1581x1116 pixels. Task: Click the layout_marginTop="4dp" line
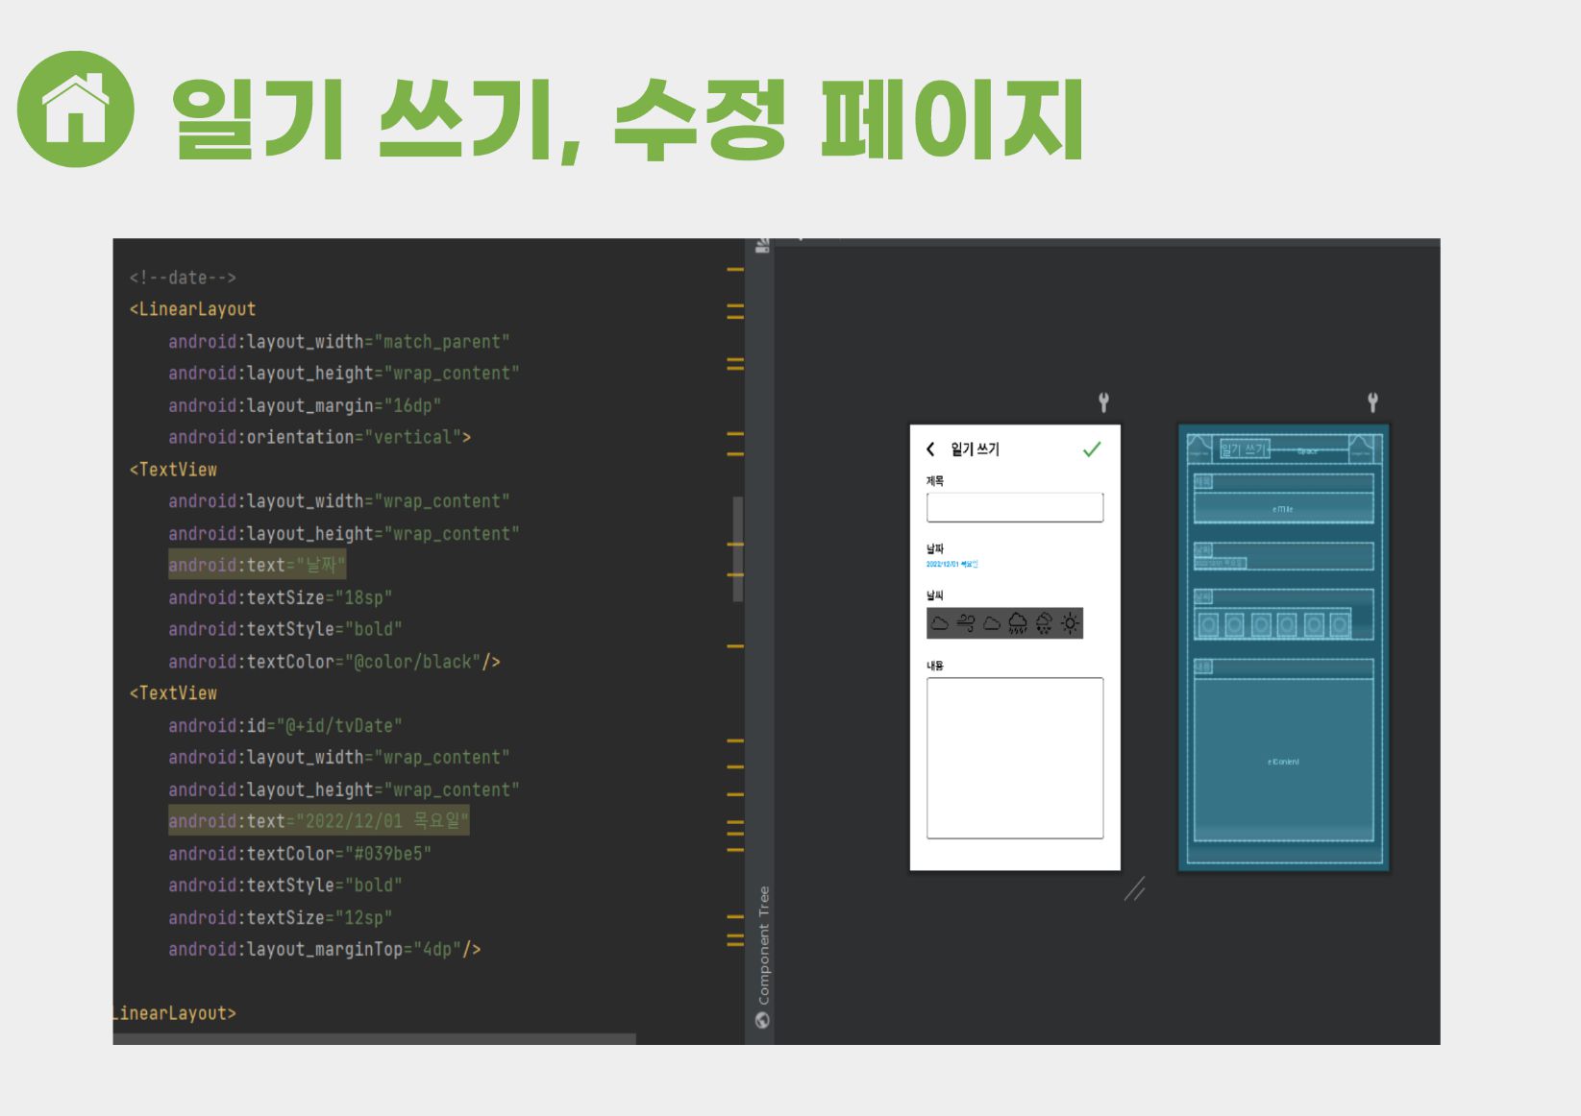(x=325, y=949)
